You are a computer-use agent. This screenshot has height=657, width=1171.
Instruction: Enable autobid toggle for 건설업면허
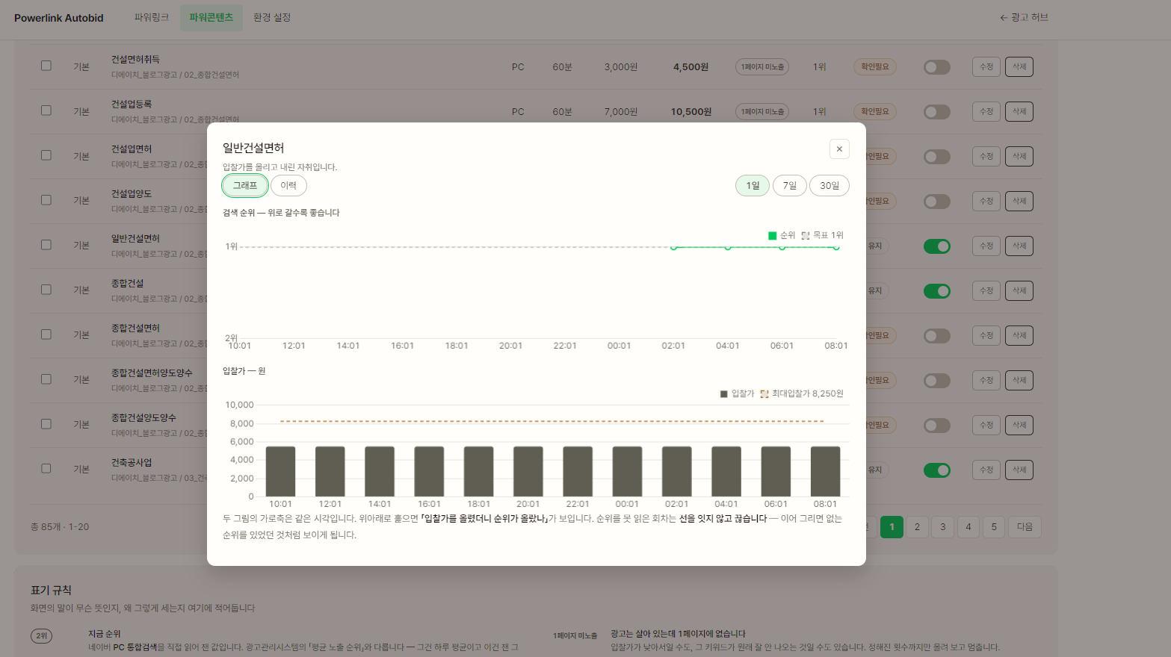(937, 157)
